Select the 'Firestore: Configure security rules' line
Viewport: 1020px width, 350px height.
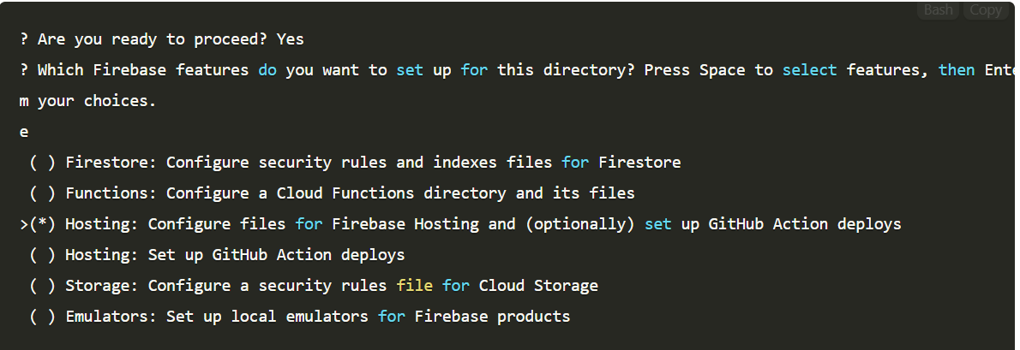pyautogui.click(x=373, y=163)
